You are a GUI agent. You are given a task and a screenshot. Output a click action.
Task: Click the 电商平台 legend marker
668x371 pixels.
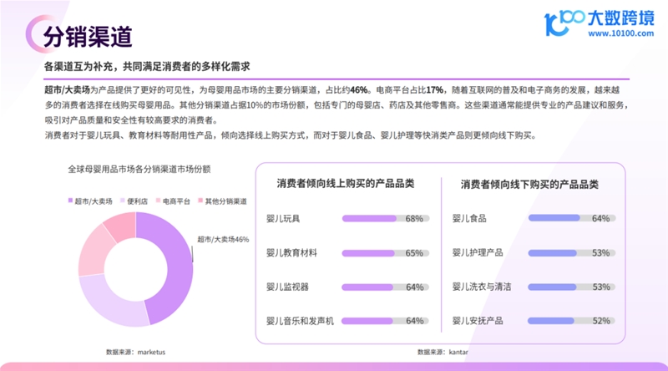(x=157, y=201)
